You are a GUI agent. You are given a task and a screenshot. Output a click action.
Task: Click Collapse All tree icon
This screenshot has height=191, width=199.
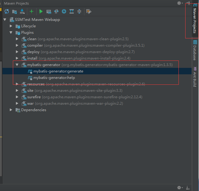tap(79, 11)
